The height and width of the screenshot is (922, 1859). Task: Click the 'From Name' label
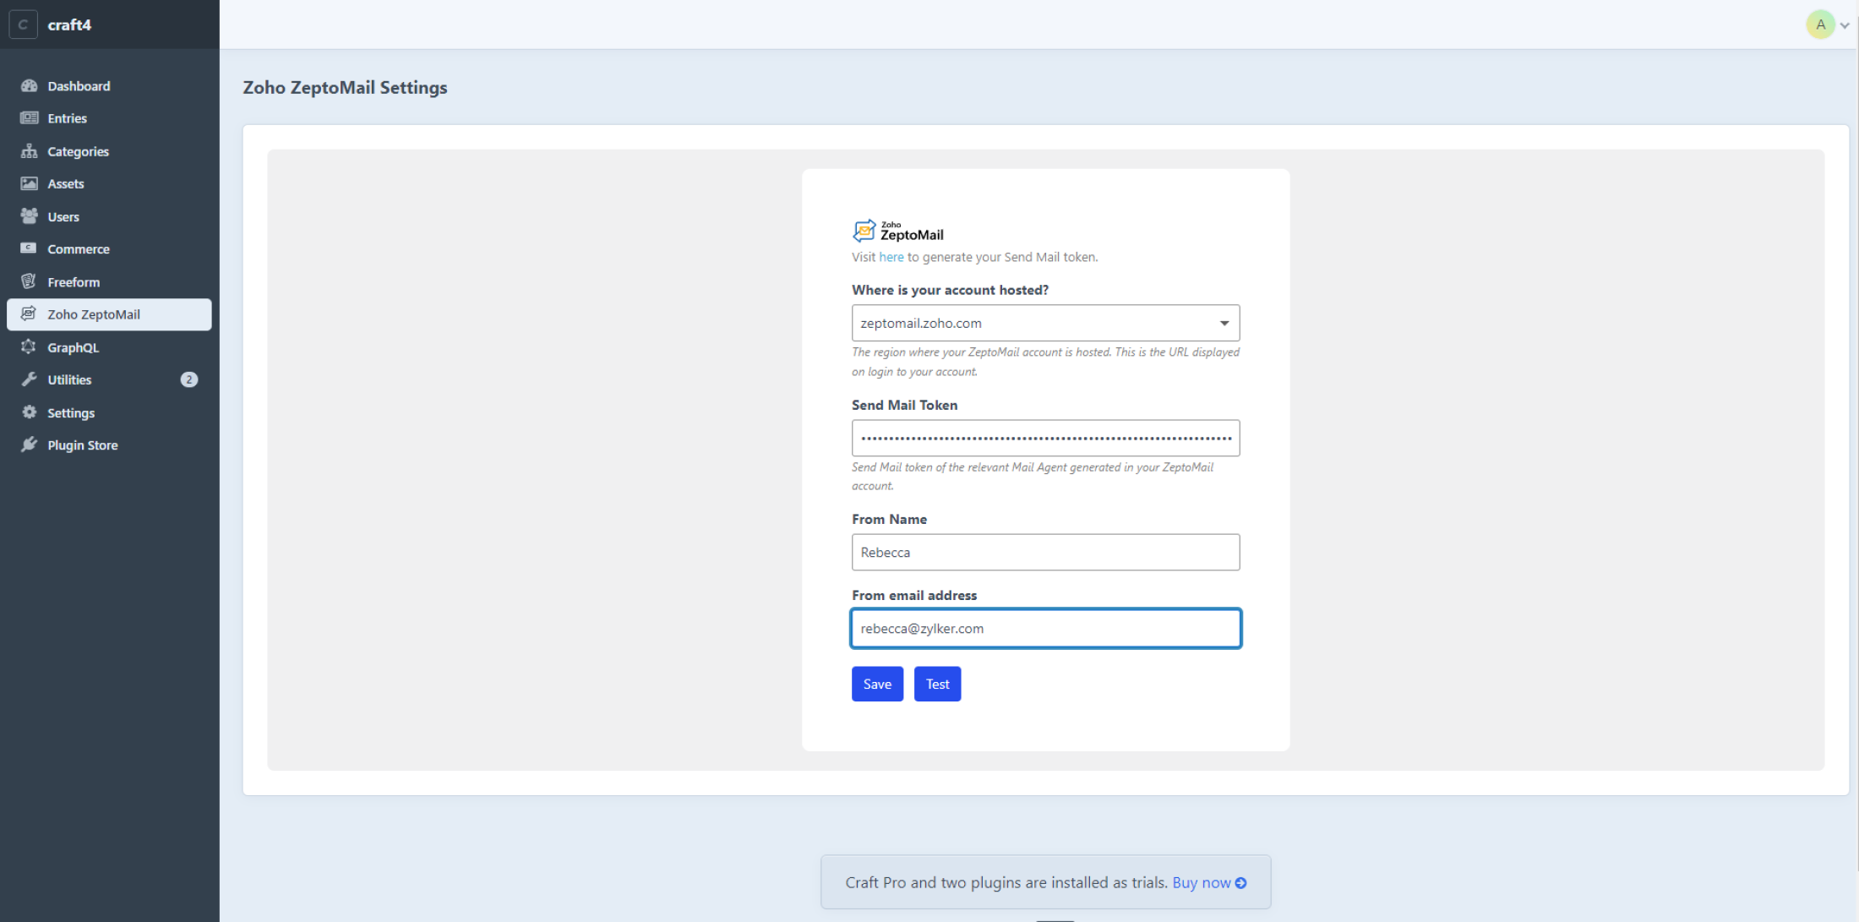pyautogui.click(x=889, y=519)
